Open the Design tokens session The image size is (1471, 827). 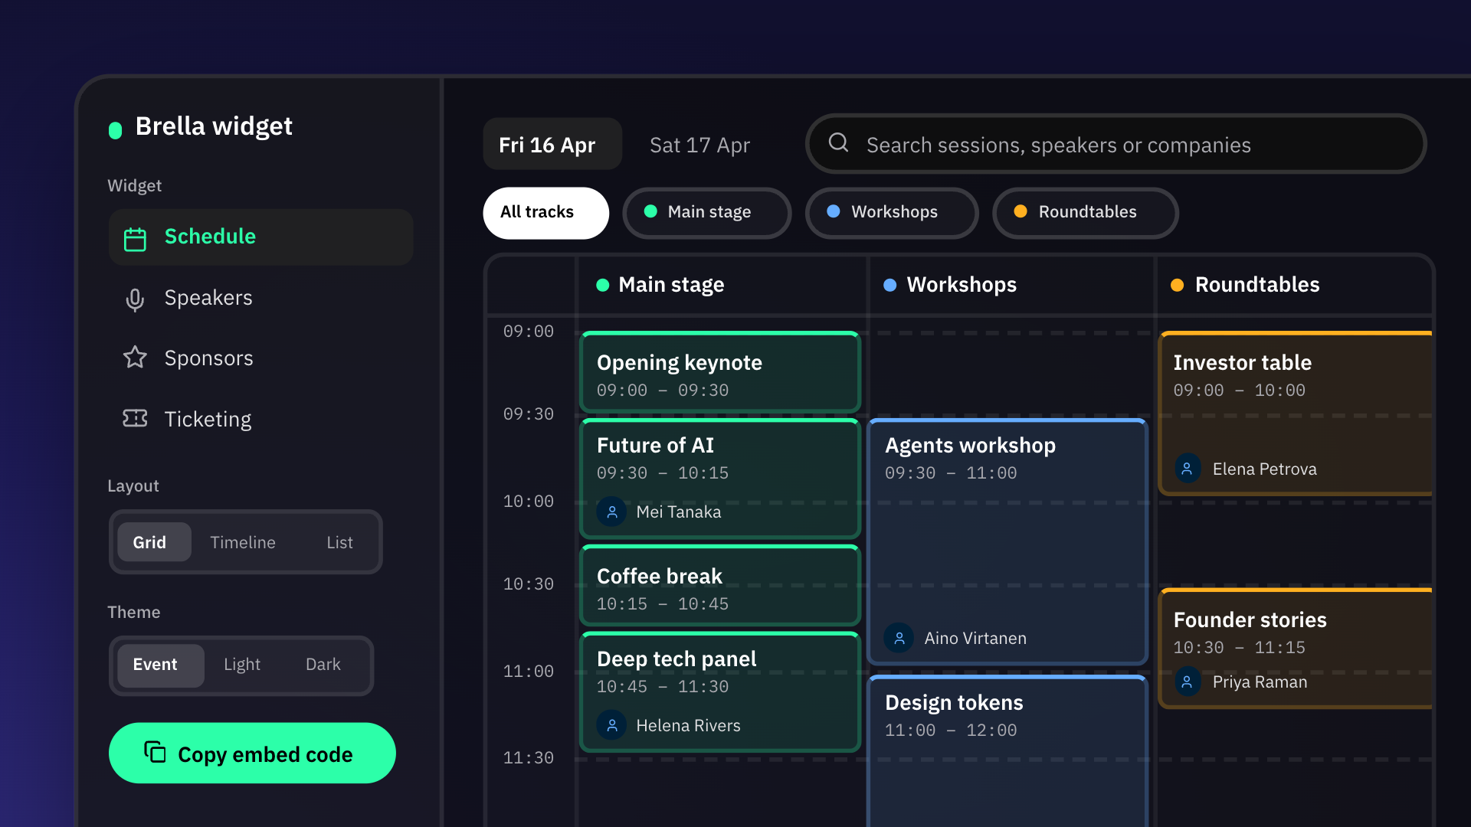(x=1007, y=751)
